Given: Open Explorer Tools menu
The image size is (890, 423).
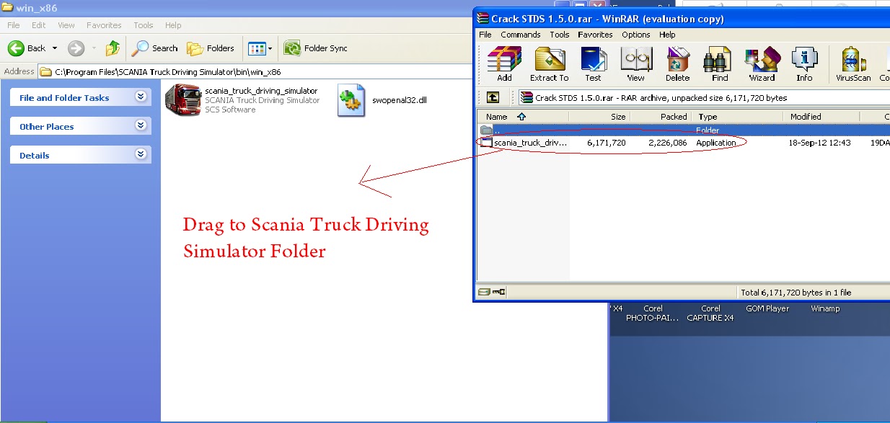Looking at the screenshot, I should coord(144,25).
